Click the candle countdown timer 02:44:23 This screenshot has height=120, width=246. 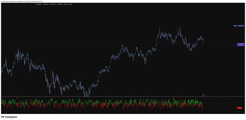point(241,45)
